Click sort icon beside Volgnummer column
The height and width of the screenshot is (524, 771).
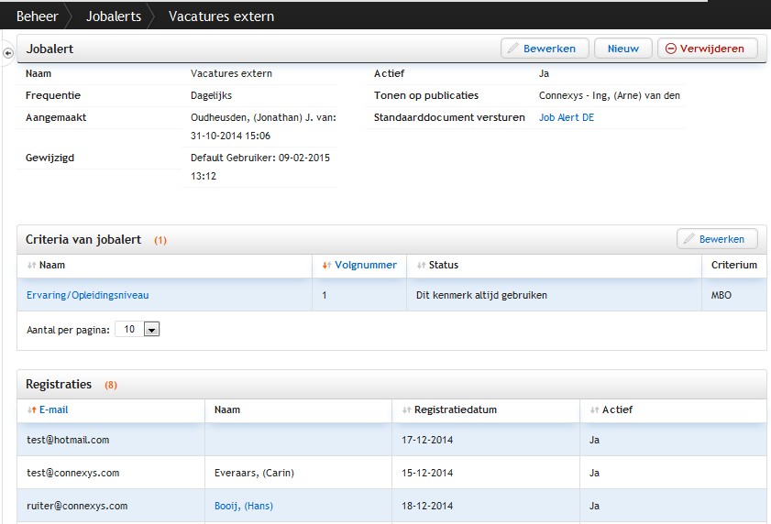tap(326, 266)
